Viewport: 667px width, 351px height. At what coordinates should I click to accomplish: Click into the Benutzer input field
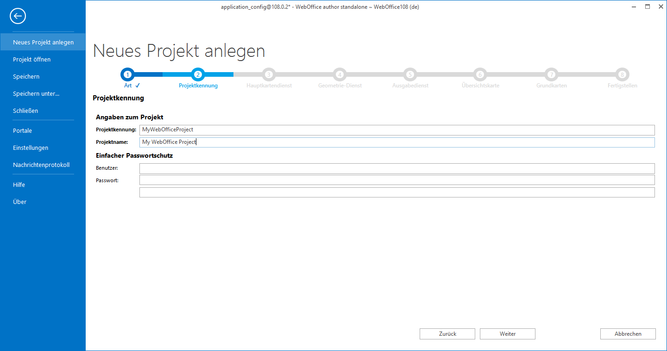(x=396, y=168)
